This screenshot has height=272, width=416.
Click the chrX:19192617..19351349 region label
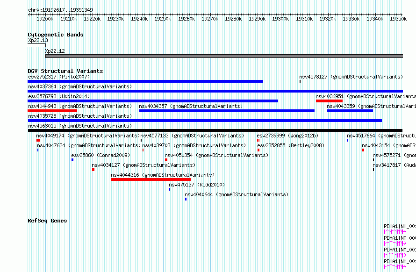pyautogui.click(x=60, y=10)
